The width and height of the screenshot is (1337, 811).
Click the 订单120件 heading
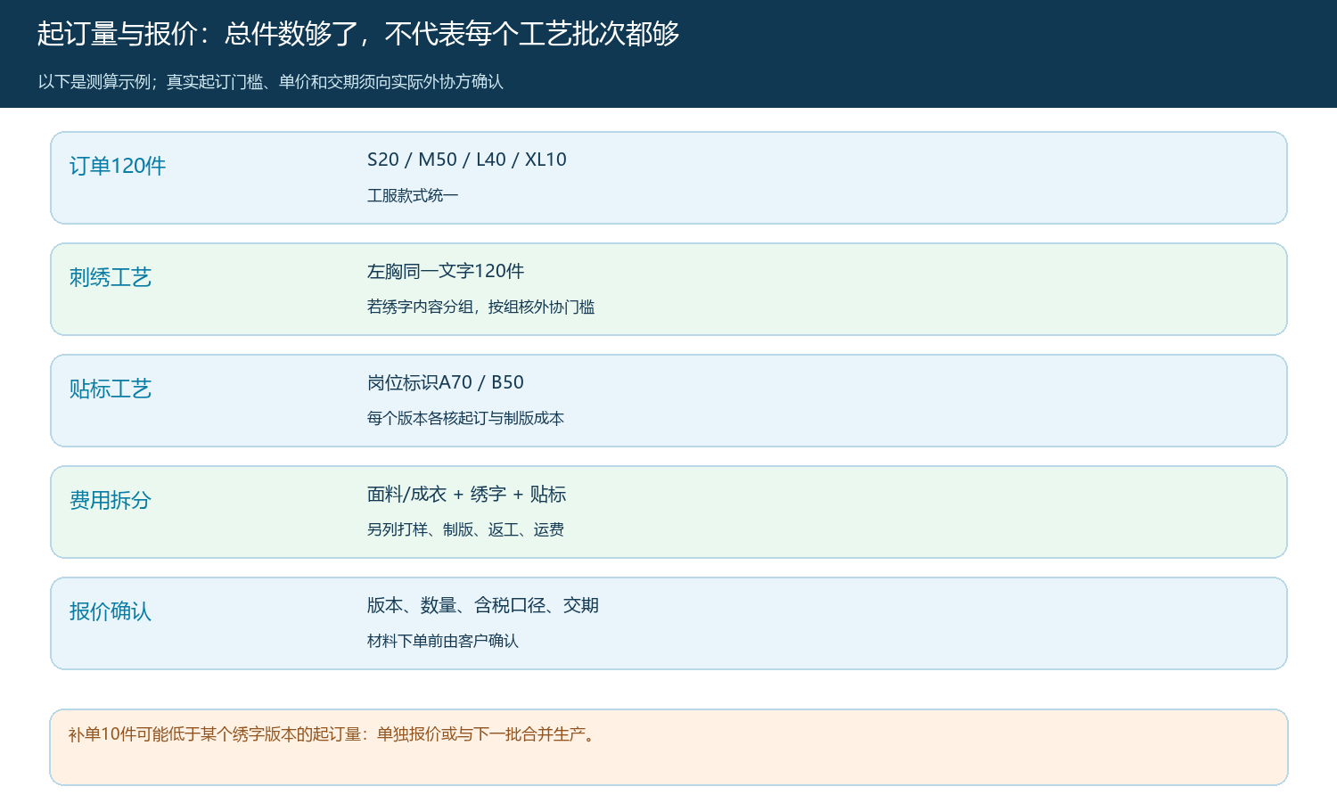(118, 166)
